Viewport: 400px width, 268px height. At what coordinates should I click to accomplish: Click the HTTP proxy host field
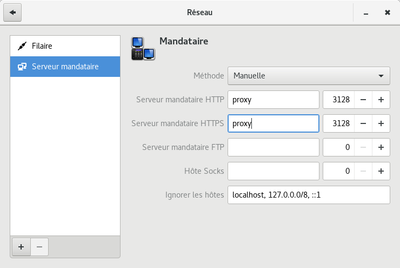[x=273, y=100]
